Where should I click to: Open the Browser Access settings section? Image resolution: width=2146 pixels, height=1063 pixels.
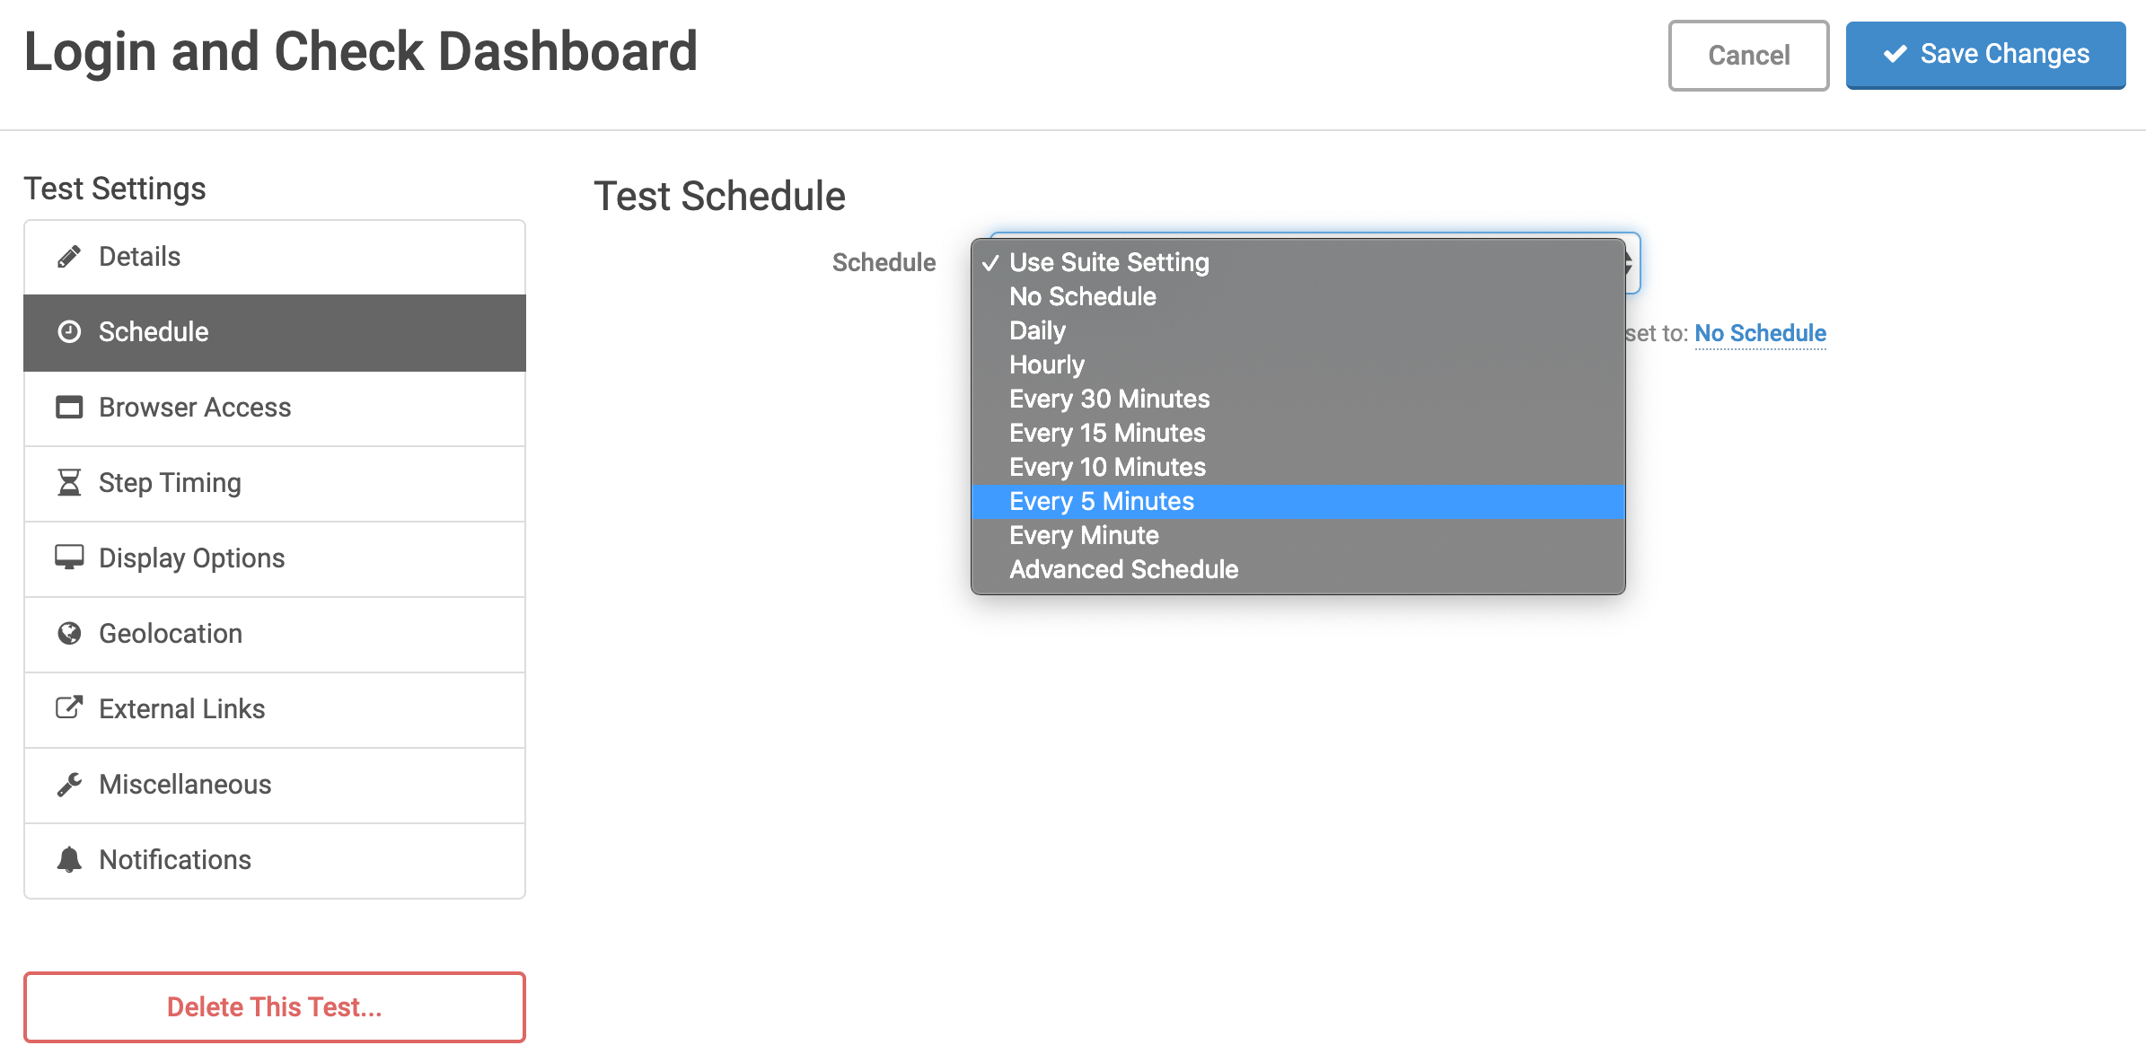coord(194,407)
